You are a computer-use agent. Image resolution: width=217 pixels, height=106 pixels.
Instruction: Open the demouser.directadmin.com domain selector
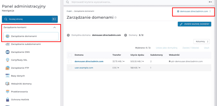[x=194, y=11]
